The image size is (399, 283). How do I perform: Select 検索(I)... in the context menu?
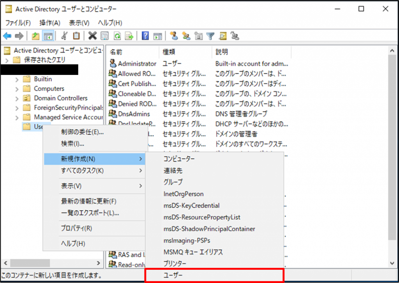pos(94,144)
